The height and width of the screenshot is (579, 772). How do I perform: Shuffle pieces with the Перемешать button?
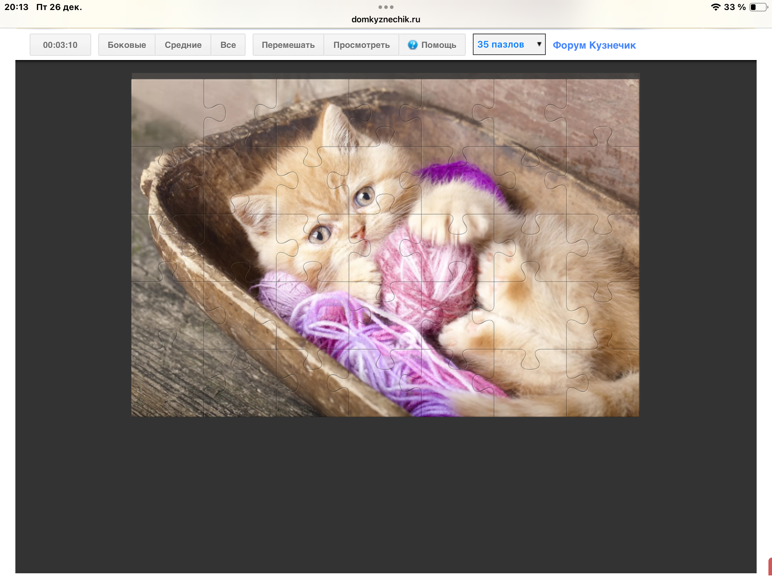288,45
